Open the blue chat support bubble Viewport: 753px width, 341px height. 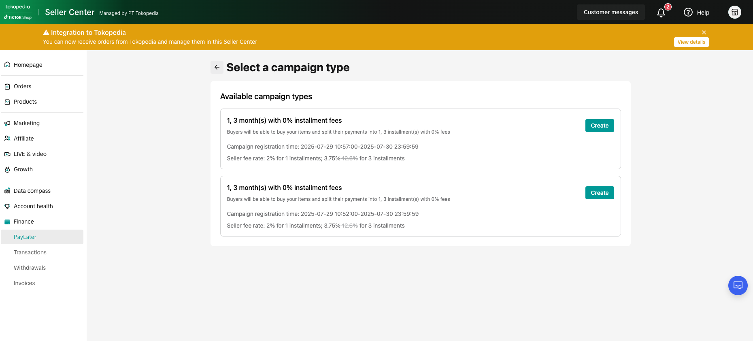coord(738,286)
